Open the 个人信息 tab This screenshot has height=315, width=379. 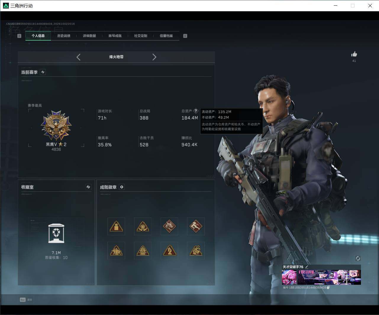(38, 36)
